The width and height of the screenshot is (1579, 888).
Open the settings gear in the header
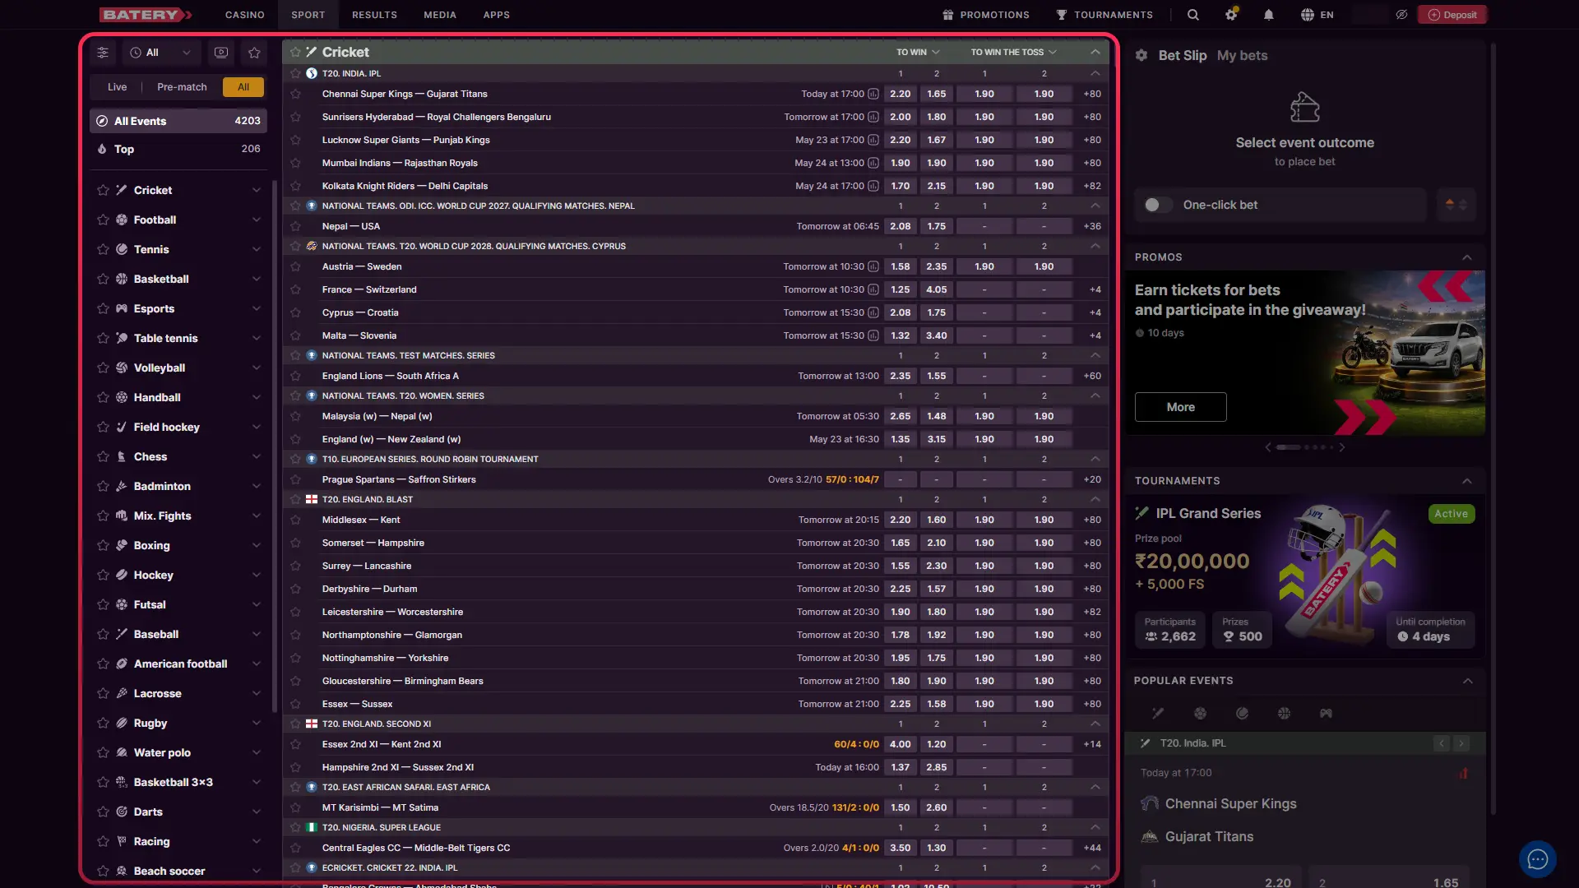[x=1231, y=15]
